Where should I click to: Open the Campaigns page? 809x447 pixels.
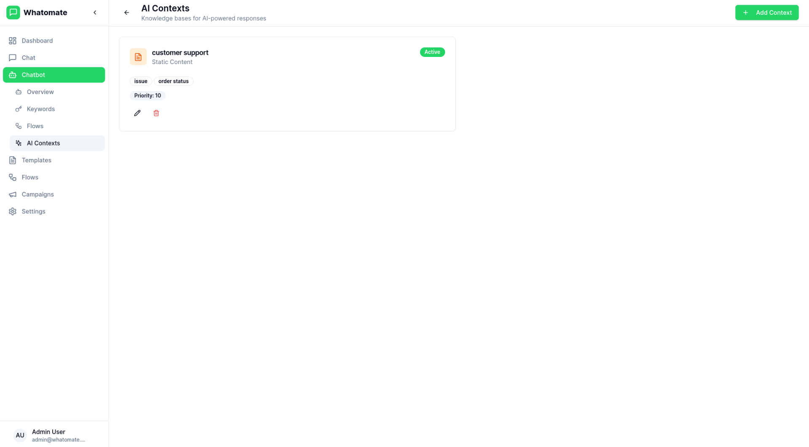(54, 194)
